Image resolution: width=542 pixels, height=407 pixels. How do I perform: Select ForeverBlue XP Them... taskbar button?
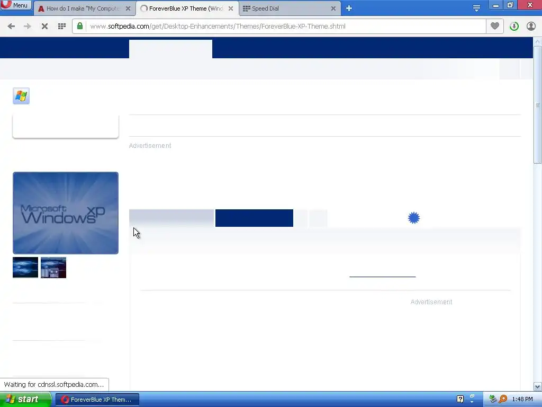(x=97, y=400)
